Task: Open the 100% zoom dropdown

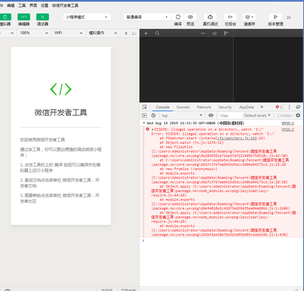Action: pos(34,33)
